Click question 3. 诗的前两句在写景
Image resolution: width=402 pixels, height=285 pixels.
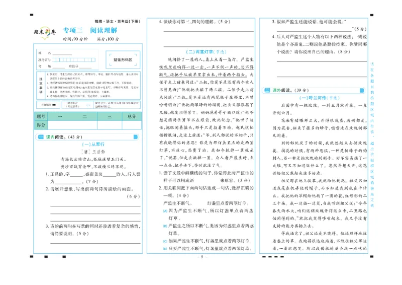point(93,230)
